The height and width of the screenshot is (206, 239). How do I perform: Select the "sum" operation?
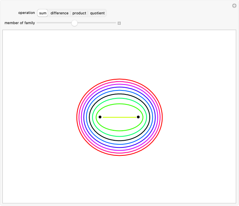coord(43,13)
